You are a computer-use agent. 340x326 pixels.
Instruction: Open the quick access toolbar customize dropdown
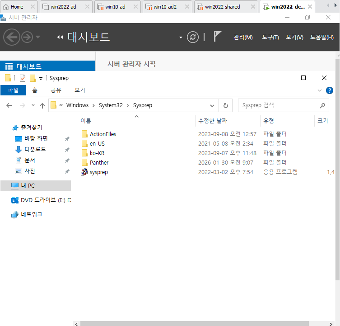point(41,79)
